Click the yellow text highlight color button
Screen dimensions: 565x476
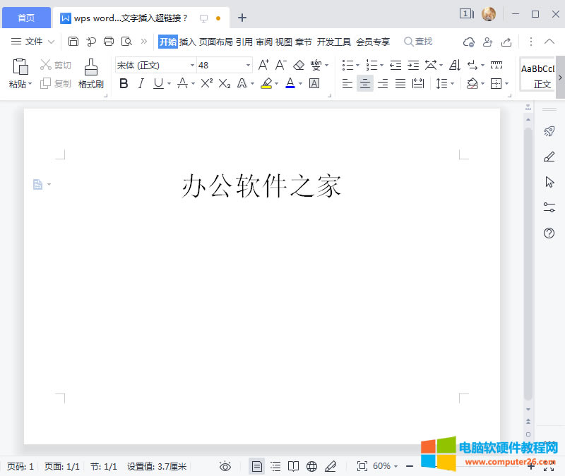pos(266,83)
